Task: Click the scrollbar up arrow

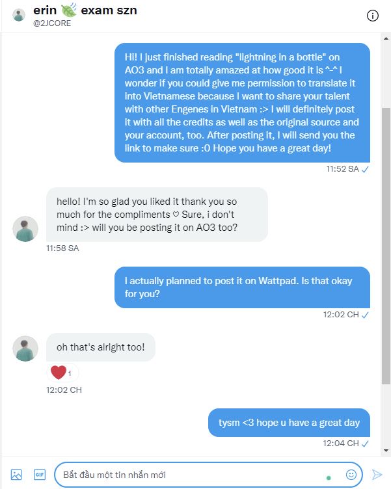Action: (386, 38)
